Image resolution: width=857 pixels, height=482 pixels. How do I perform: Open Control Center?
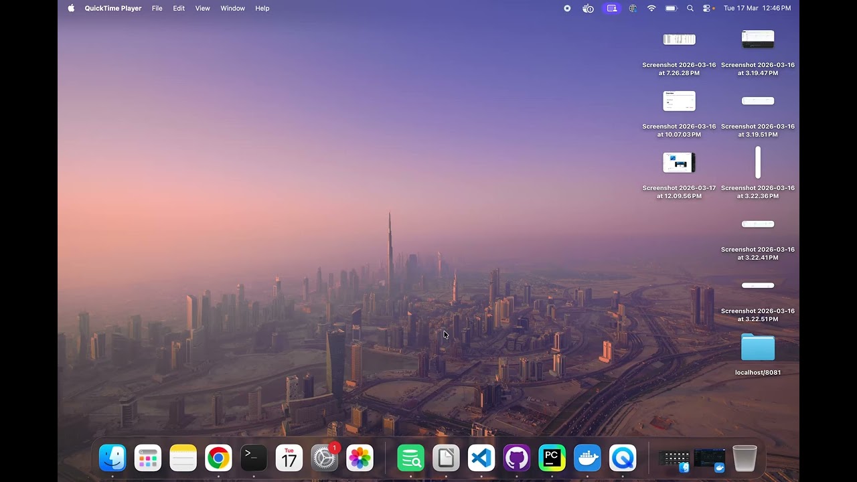(707, 8)
